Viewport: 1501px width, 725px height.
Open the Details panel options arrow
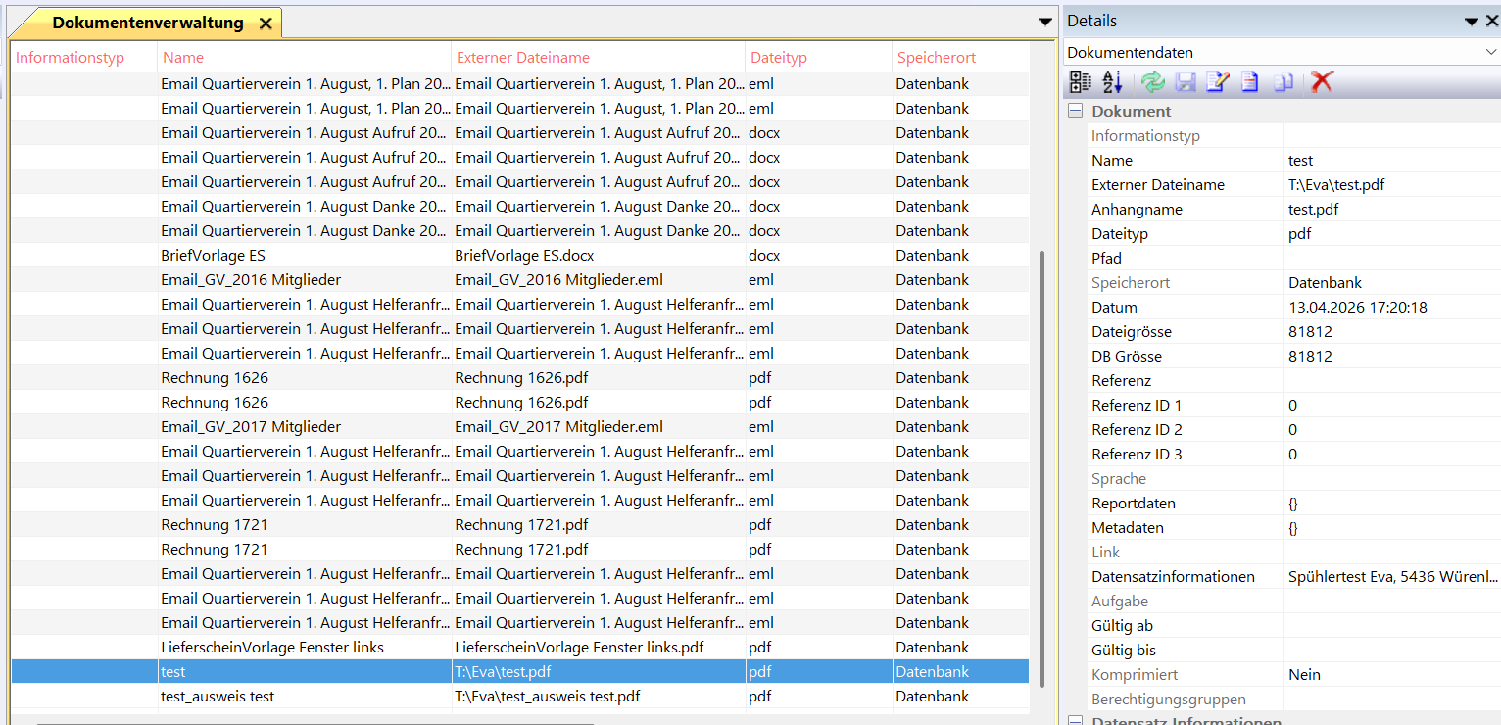(1472, 22)
